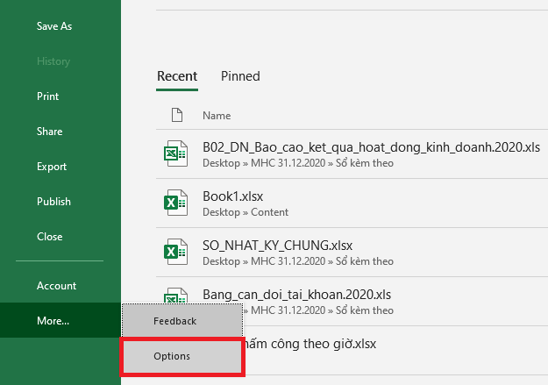Click Publish in the left sidebar
Viewport: 548px width, 385px height.
(x=53, y=202)
